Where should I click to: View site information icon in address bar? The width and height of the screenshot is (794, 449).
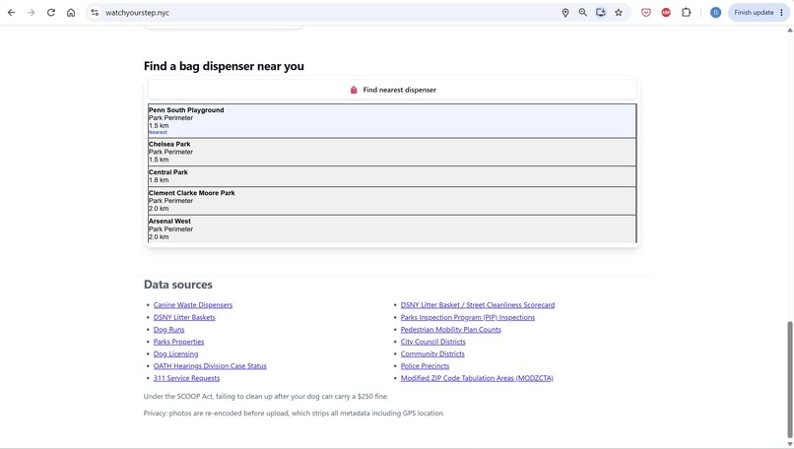point(95,13)
